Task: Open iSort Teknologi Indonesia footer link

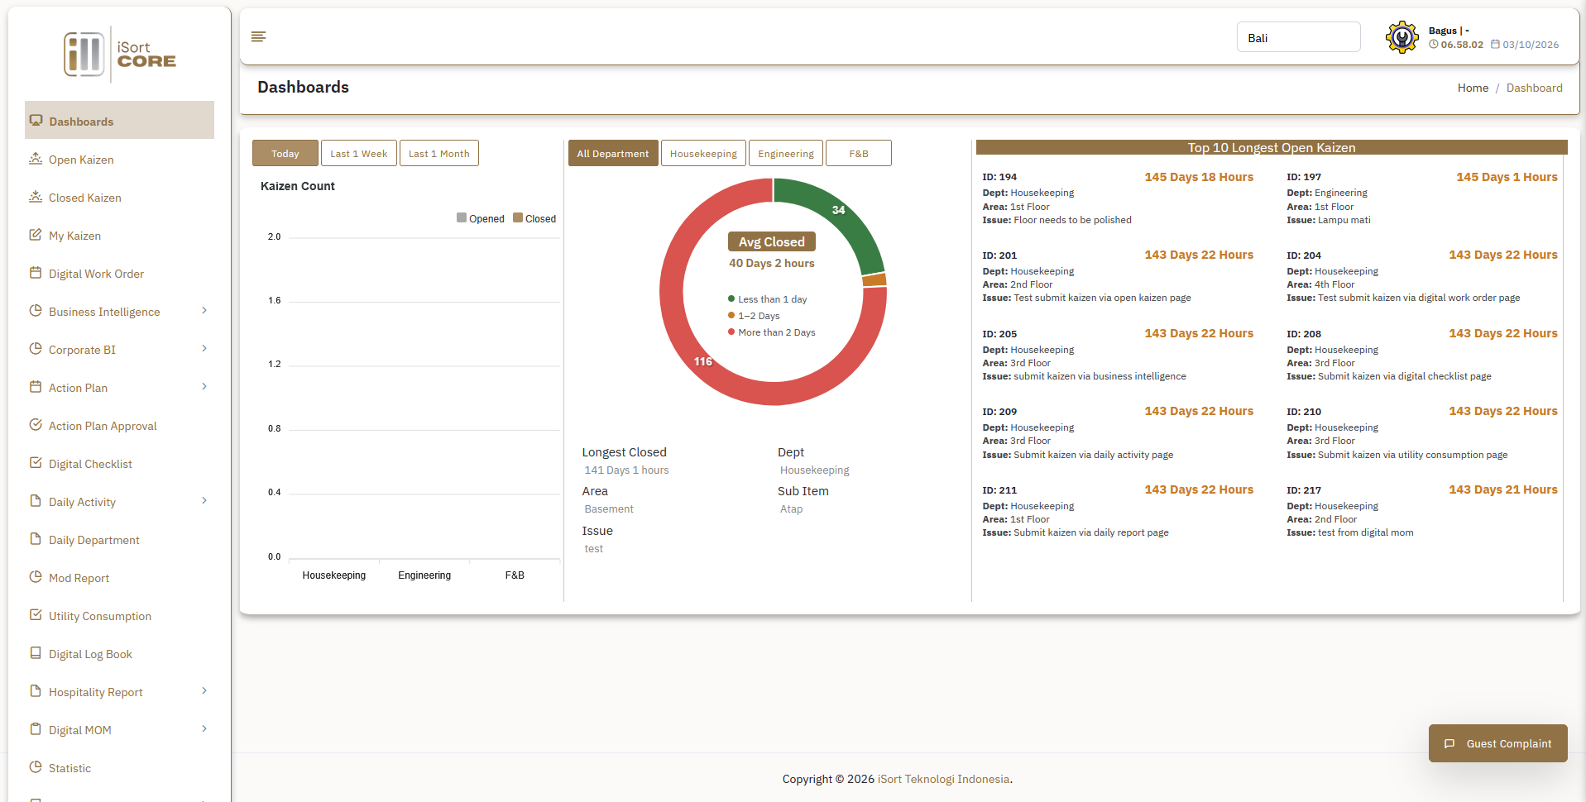Action: pyautogui.click(x=944, y=779)
